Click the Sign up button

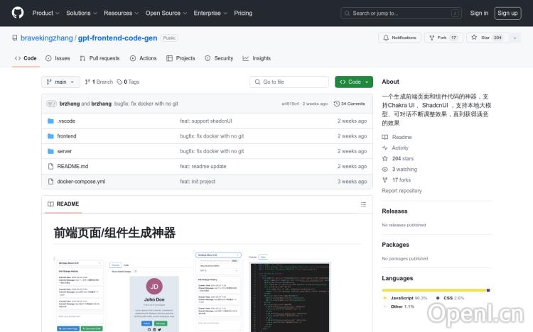[507, 13]
